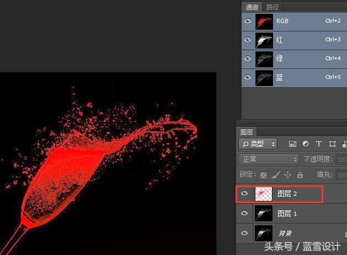Lock image pixels brush icon
The height and width of the screenshot is (255, 347).
tap(275, 175)
